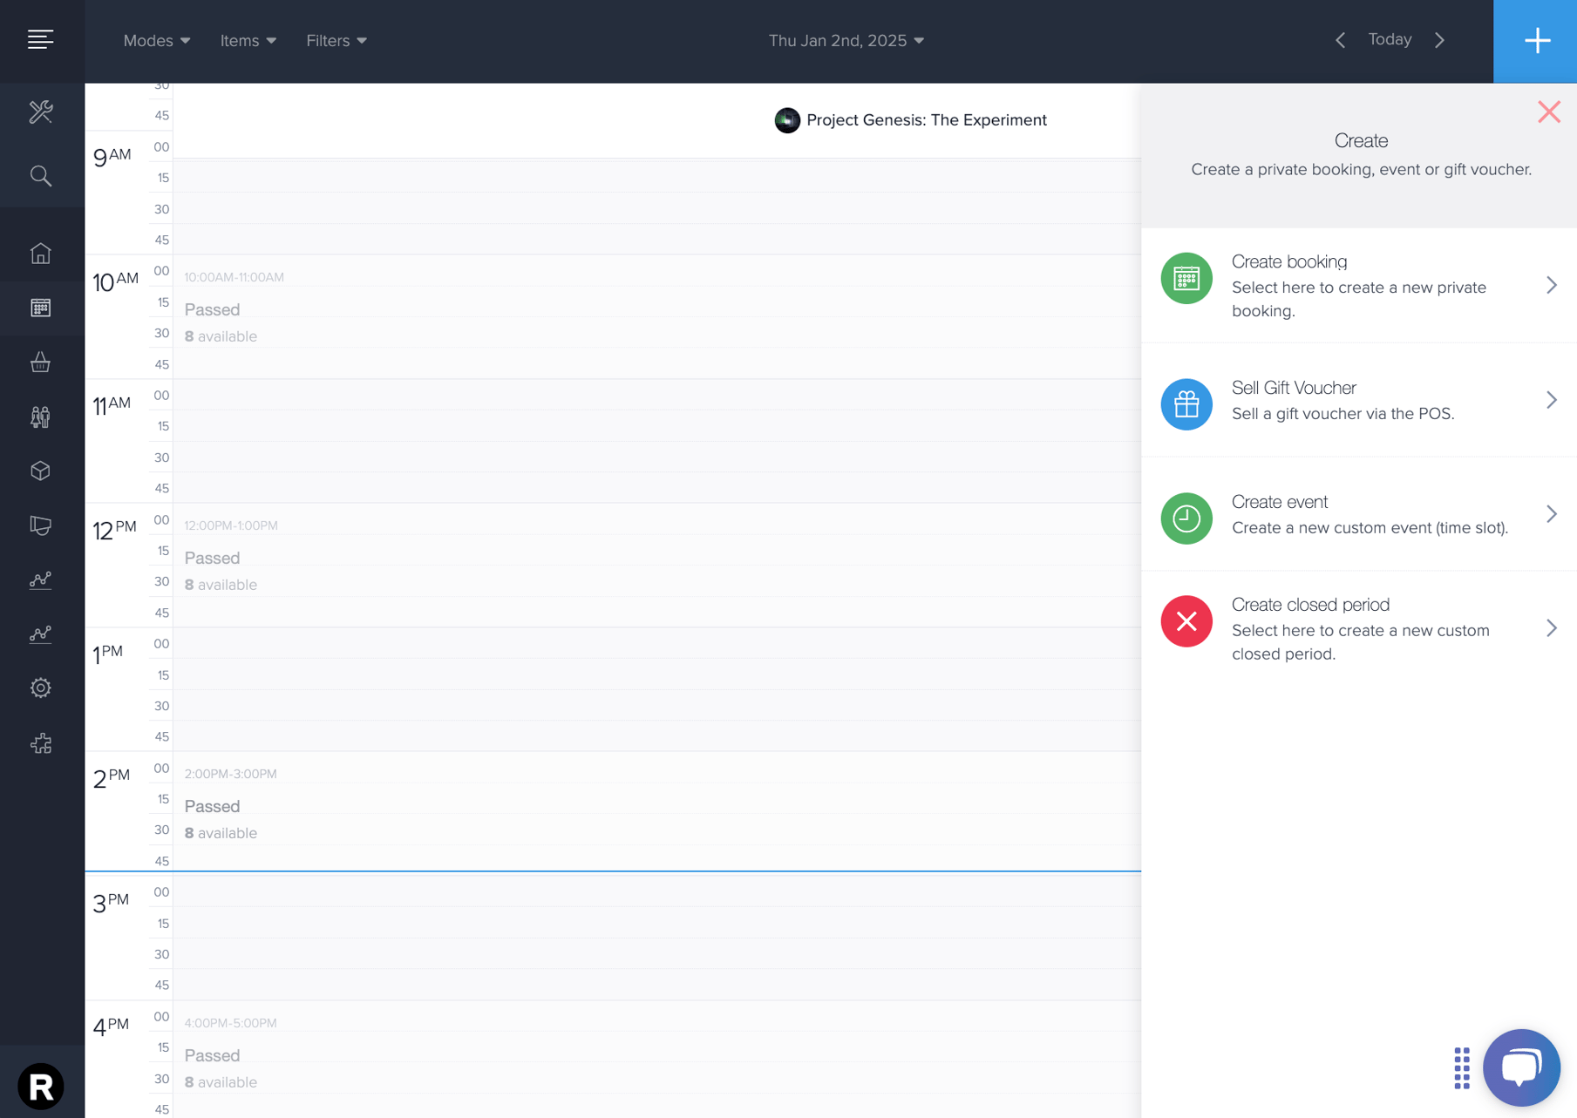Select the green Create event icon
Image resolution: width=1577 pixels, height=1118 pixels.
click(1186, 518)
